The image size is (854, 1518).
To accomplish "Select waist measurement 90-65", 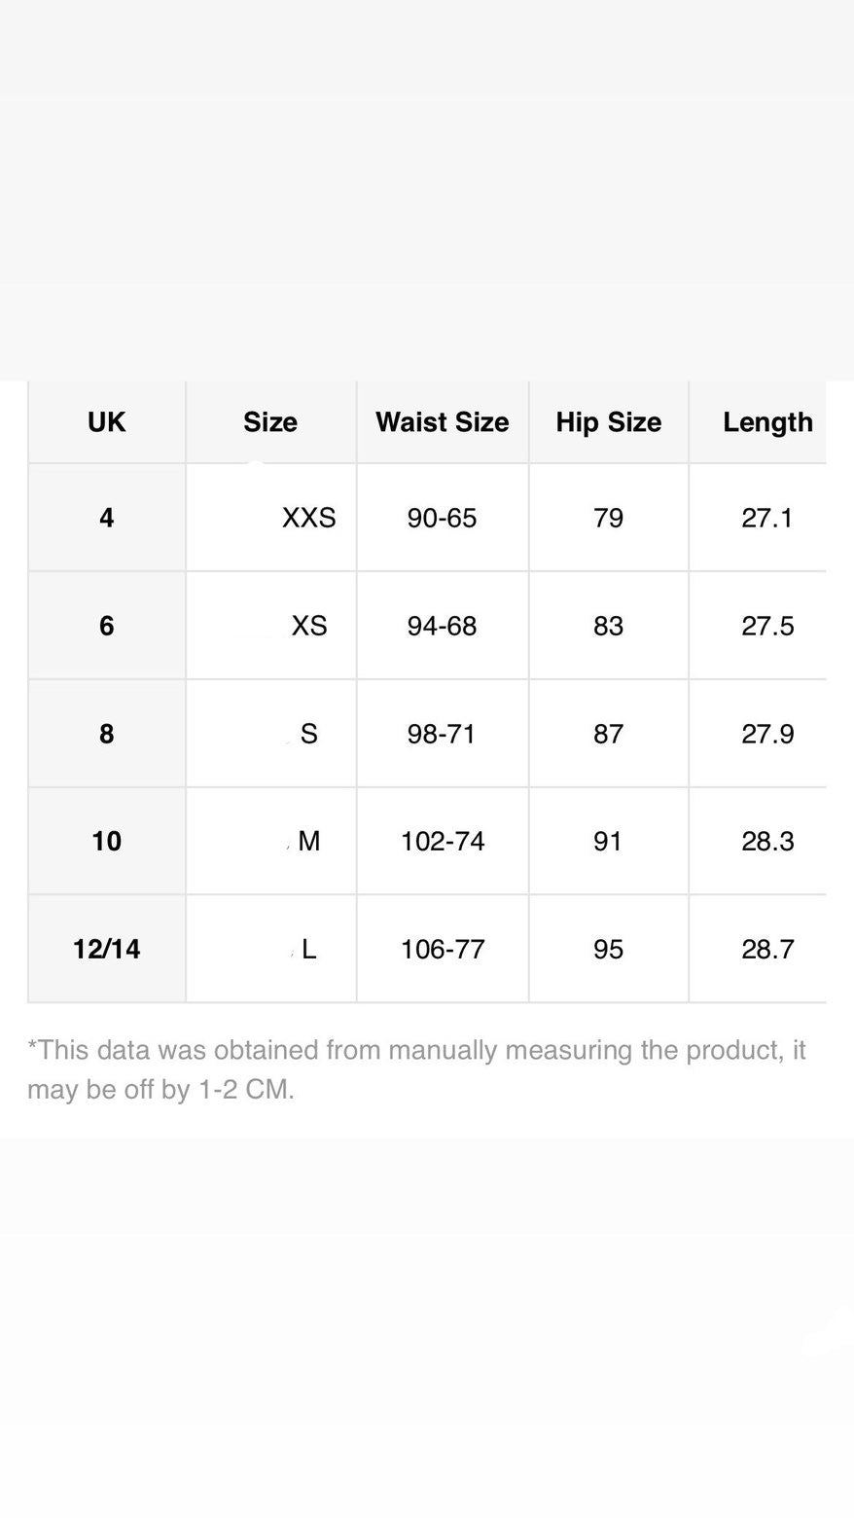I will point(443,518).
